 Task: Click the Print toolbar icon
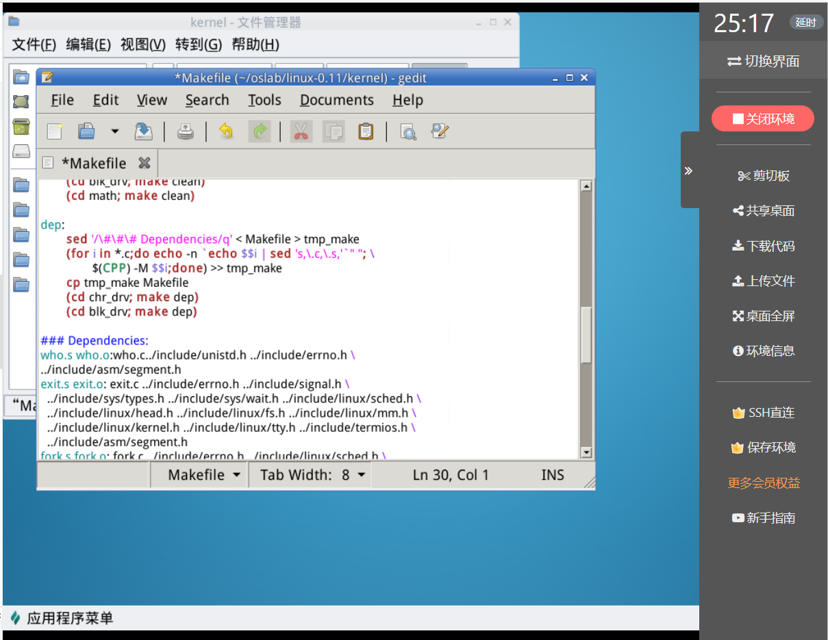[x=185, y=131]
